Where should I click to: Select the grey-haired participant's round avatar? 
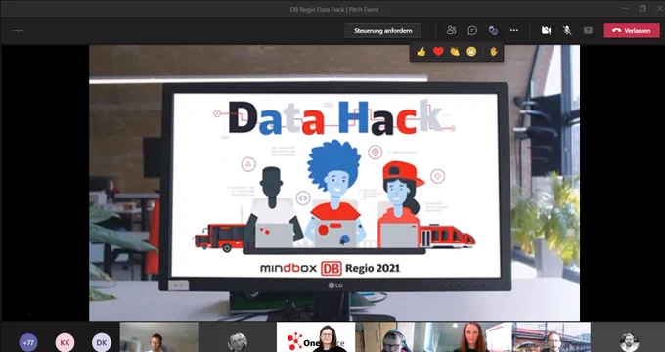click(237, 342)
